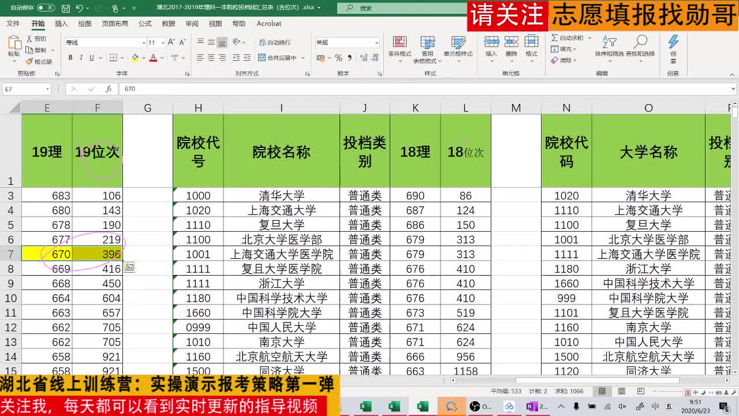Viewport: 739px width, 416px height.
Task: Click the formula bar showing 670
Action: click(427, 89)
